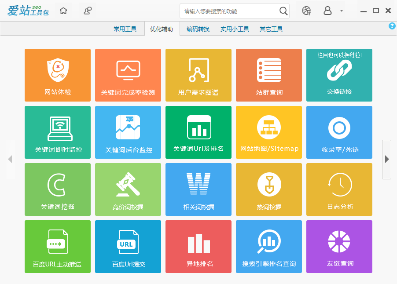Launch the 日志分析 log analysis tool

click(x=339, y=189)
